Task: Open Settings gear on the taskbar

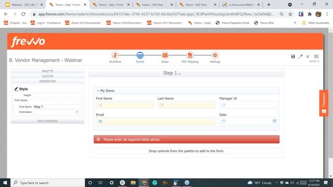Action: point(111,183)
